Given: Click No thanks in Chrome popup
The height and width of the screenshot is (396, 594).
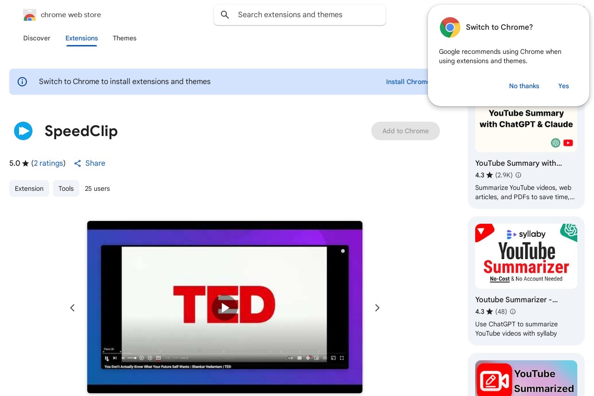Looking at the screenshot, I should click(x=524, y=86).
